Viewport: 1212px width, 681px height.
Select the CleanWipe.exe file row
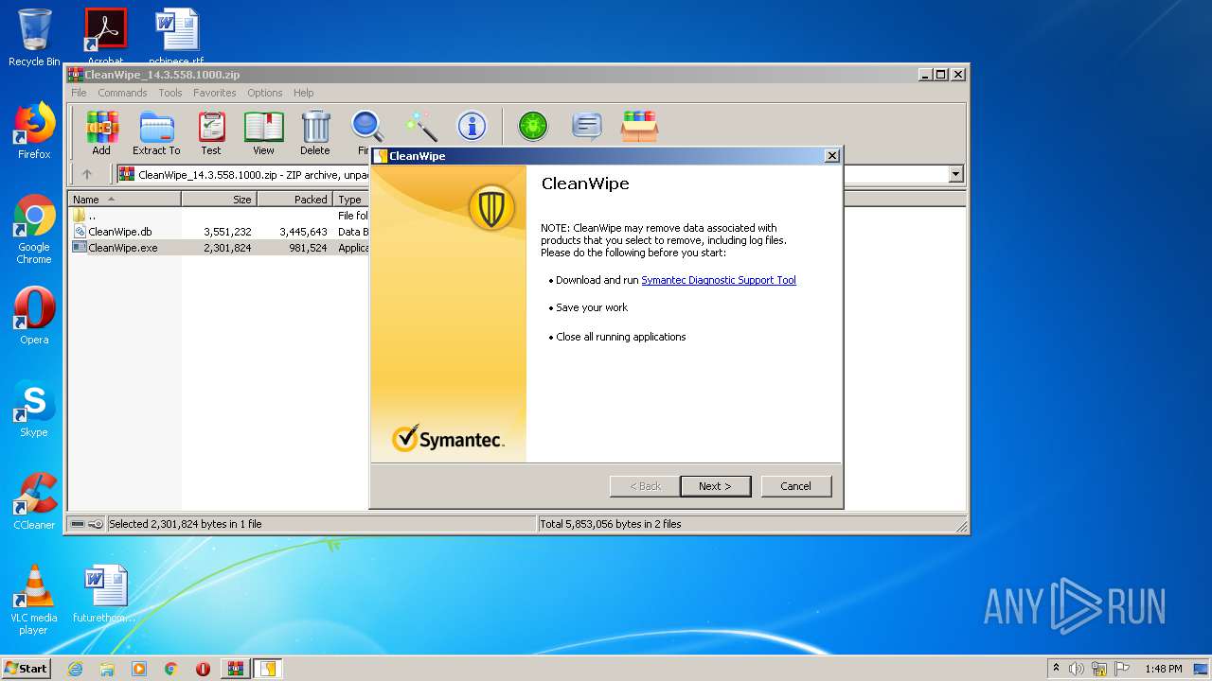point(220,248)
